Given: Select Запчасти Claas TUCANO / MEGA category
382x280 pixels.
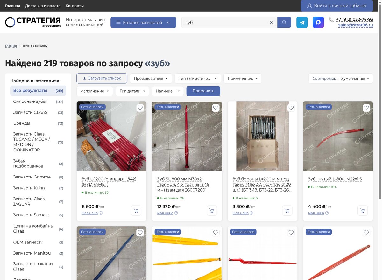Looking at the screenshot, I should pos(38,142).
